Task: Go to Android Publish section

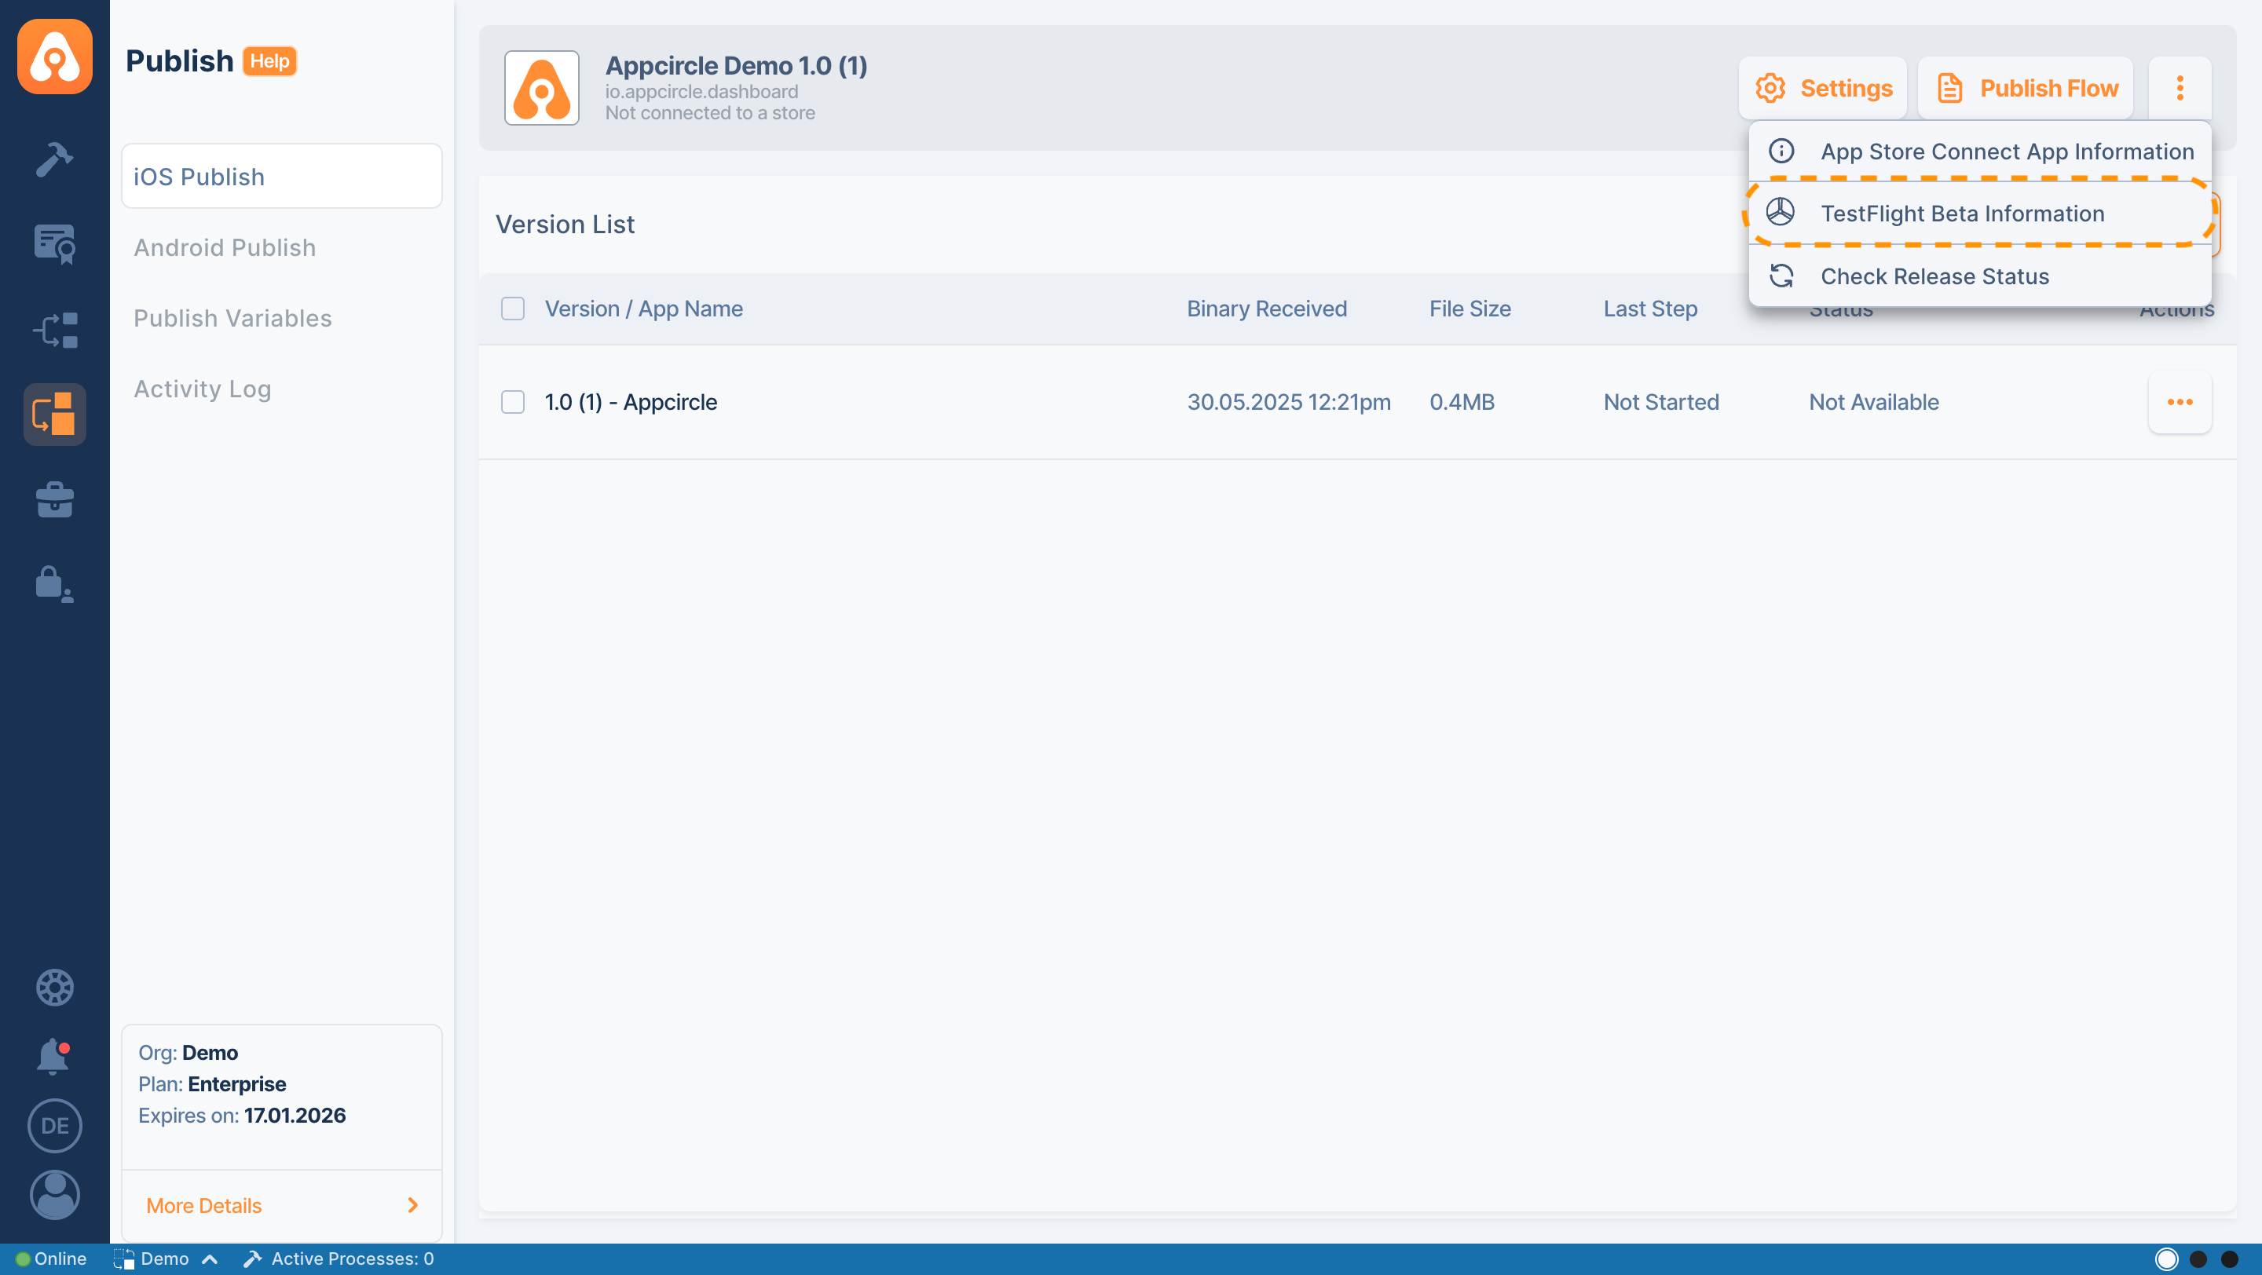Action: pos(225,247)
